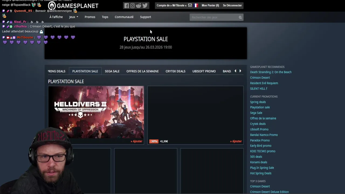Switch to the Ubisoft Promo tab
Screen dimensions: 345x194
204,71
